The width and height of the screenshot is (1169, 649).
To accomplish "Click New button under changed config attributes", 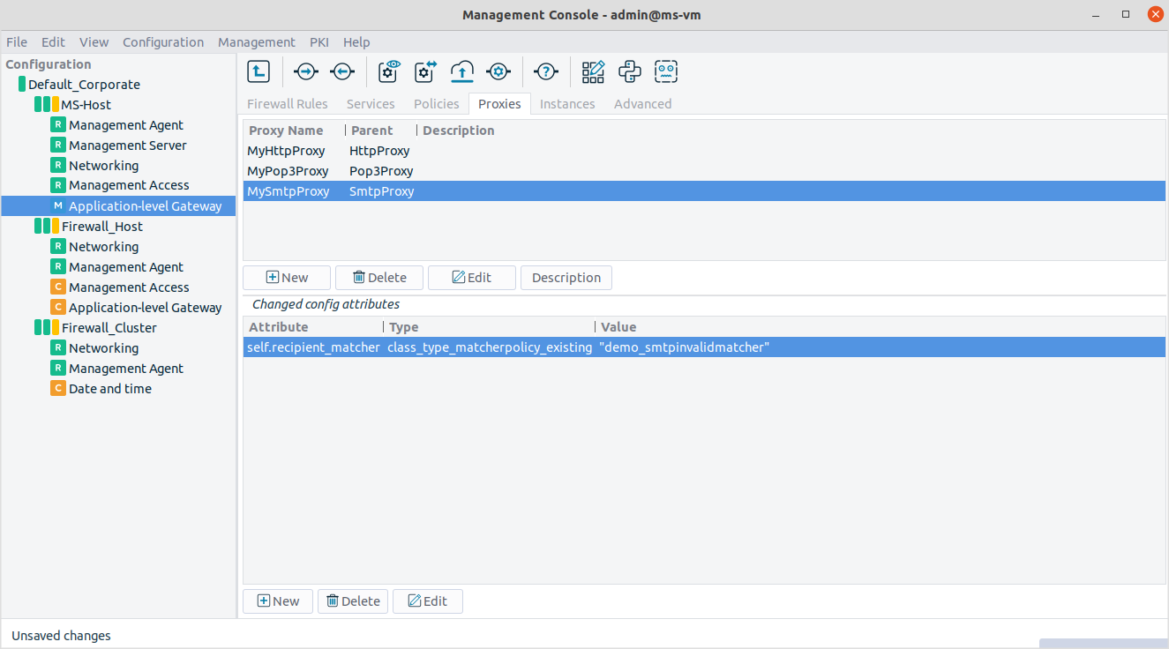I will pos(278,601).
